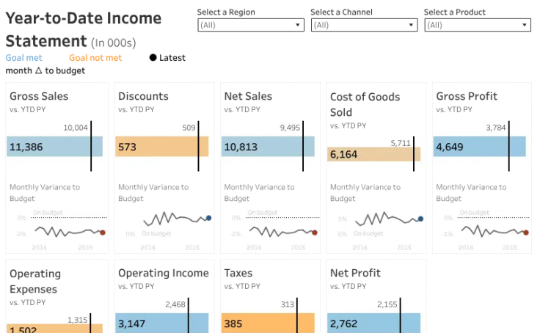Click the blue latest-month dot in Discounts sparkline
The width and height of the screenshot is (540, 333).
click(208, 218)
